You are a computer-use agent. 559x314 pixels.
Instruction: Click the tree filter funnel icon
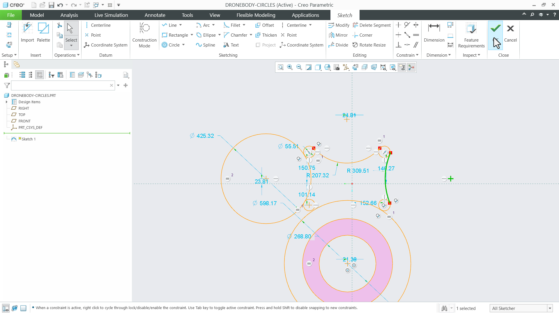(x=7, y=85)
